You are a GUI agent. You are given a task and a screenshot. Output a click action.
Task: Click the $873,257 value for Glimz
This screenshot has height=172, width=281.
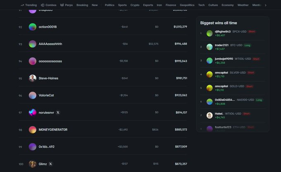[181, 164]
